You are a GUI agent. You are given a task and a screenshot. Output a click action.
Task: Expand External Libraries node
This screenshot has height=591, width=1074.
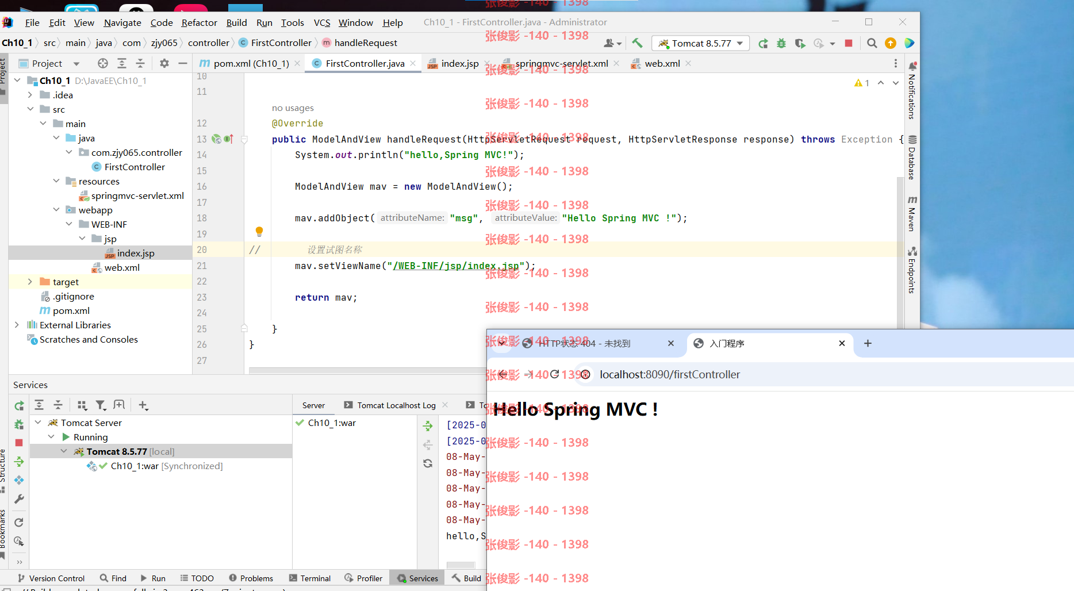click(17, 325)
